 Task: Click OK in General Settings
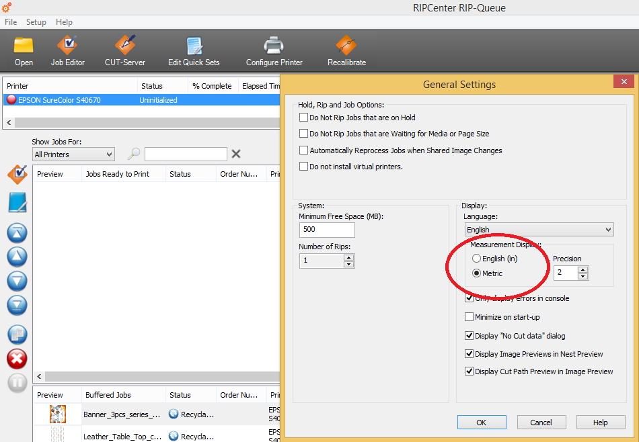[482, 423]
